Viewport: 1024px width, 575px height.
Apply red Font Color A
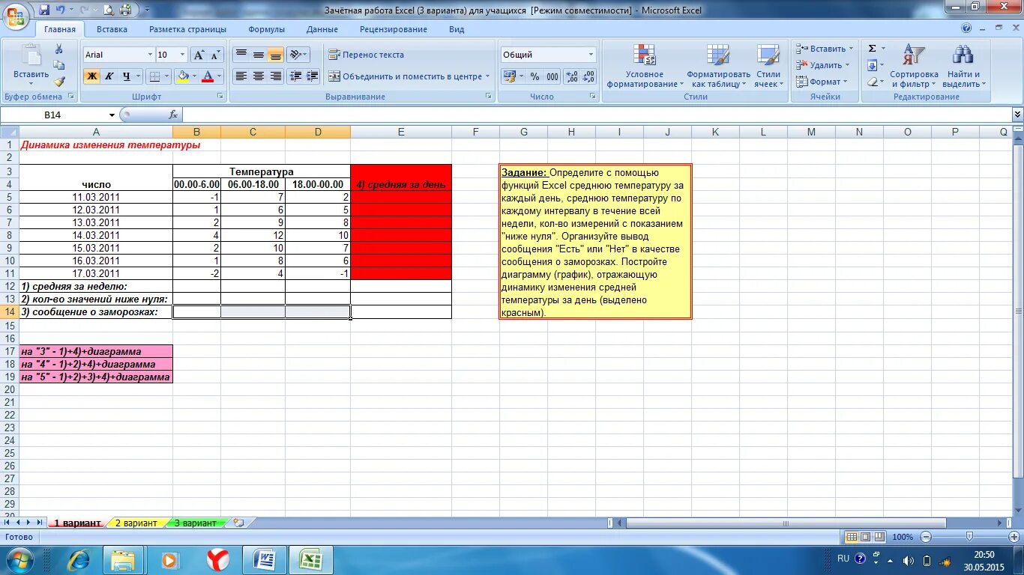207,76
